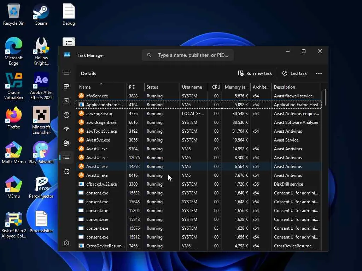This screenshot has height=271, width=362.
Task: Open App history in sidebar
Action: (66, 115)
